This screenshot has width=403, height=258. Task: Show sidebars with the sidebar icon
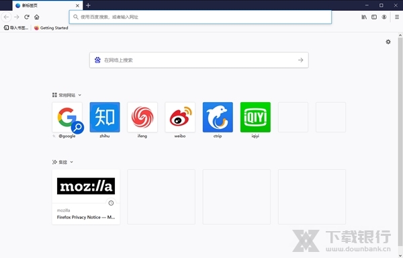(374, 17)
